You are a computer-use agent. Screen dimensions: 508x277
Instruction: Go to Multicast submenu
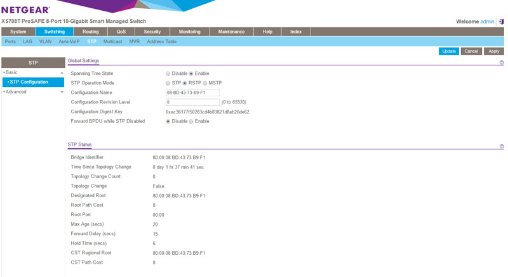[113, 41]
